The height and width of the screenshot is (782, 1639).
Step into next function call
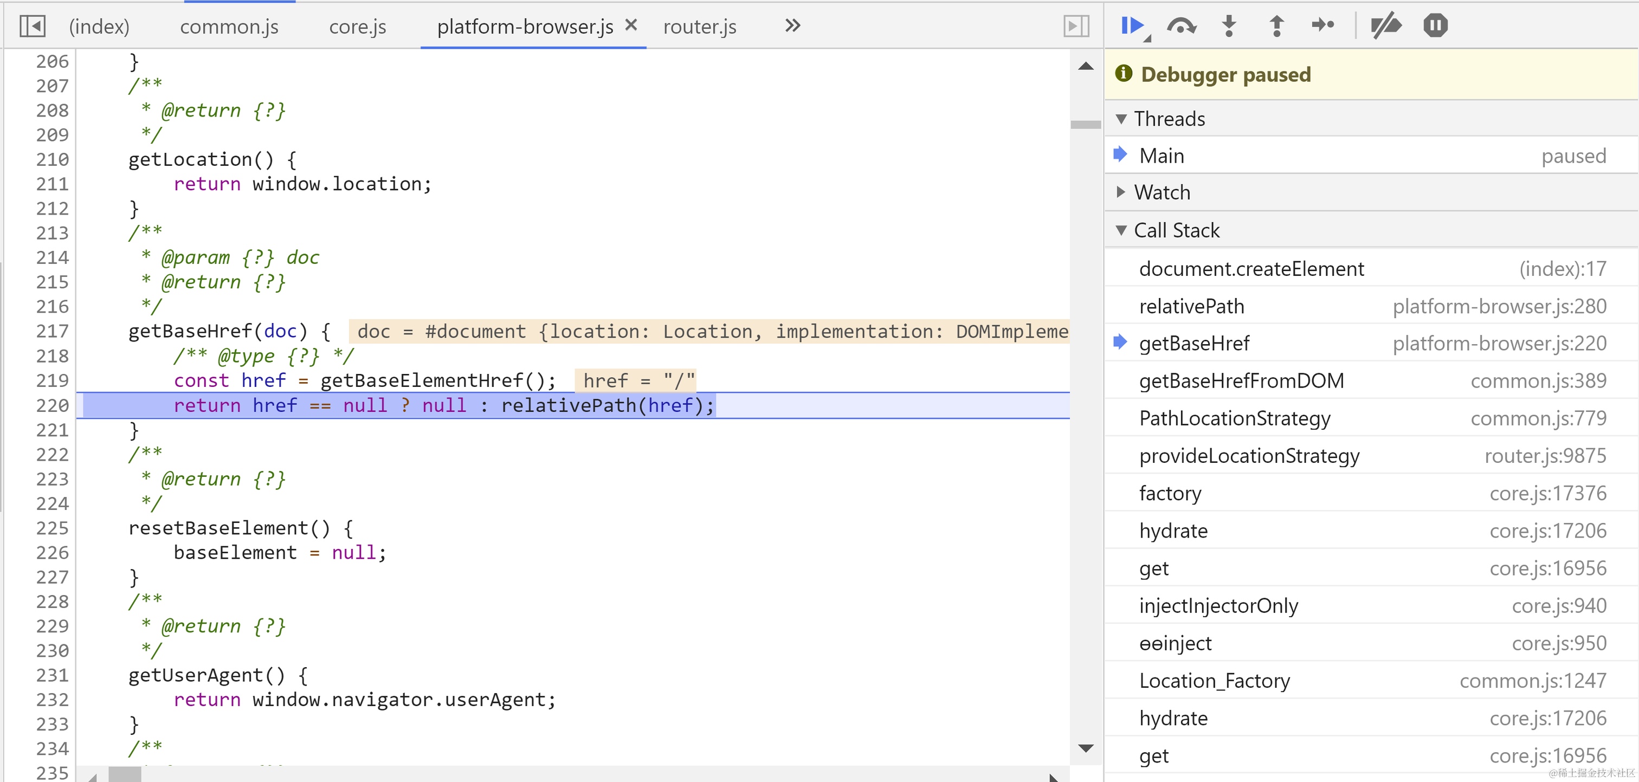tap(1229, 25)
